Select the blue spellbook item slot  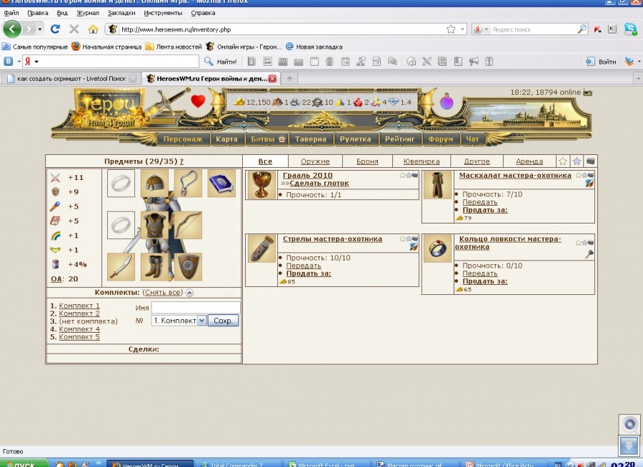[x=221, y=184]
